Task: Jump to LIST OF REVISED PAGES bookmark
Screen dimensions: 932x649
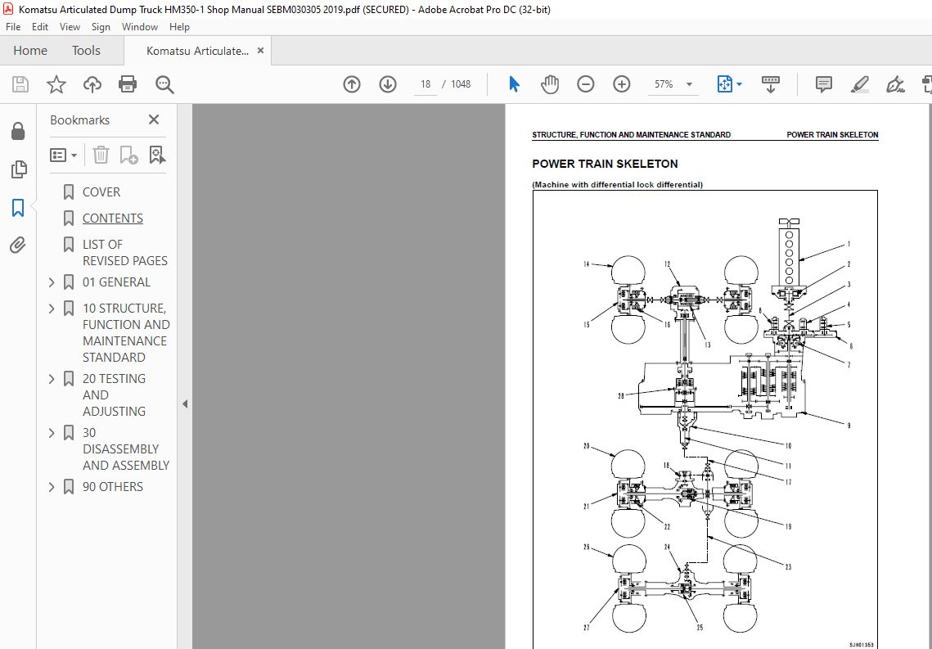Action: click(125, 253)
